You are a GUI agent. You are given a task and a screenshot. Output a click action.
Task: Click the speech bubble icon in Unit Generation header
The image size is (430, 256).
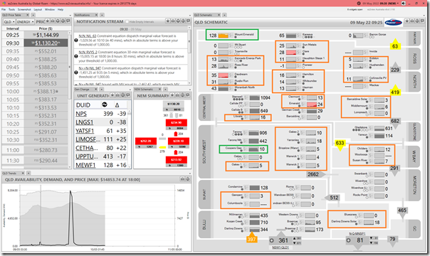click(128, 95)
